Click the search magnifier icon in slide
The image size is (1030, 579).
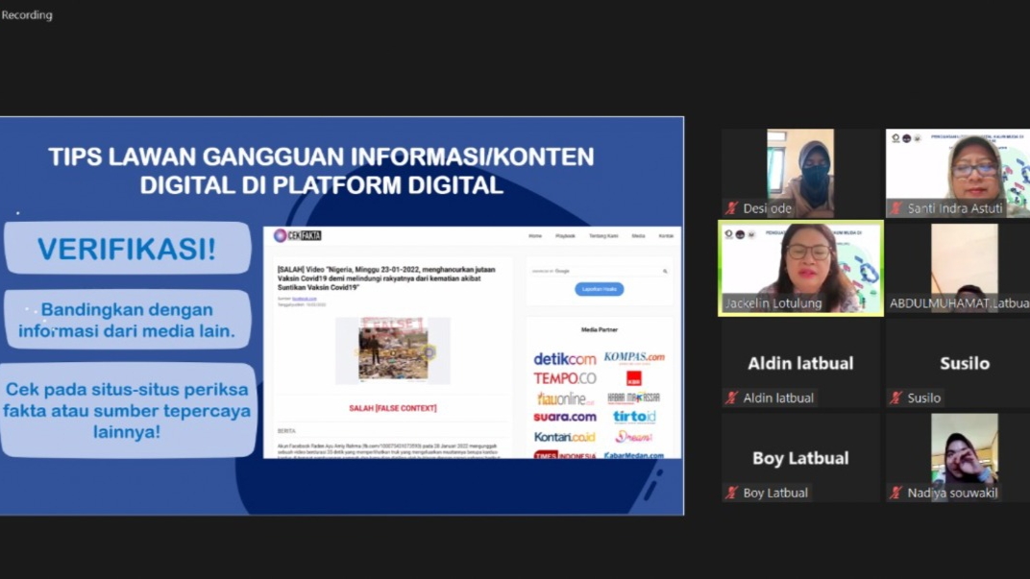coord(665,271)
